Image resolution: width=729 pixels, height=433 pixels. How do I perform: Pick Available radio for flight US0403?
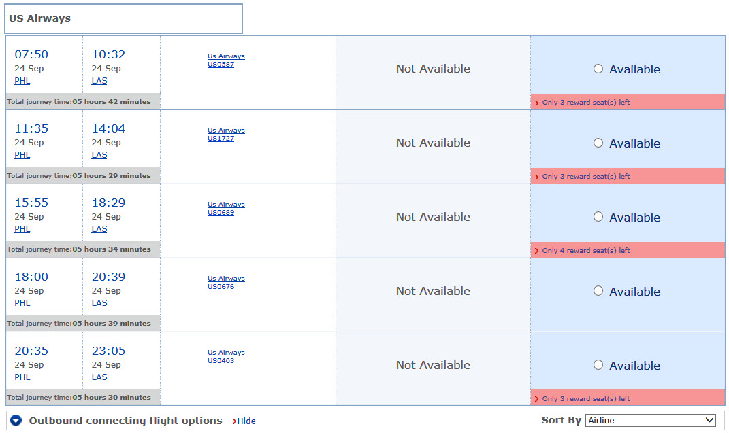click(x=598, y=365)
